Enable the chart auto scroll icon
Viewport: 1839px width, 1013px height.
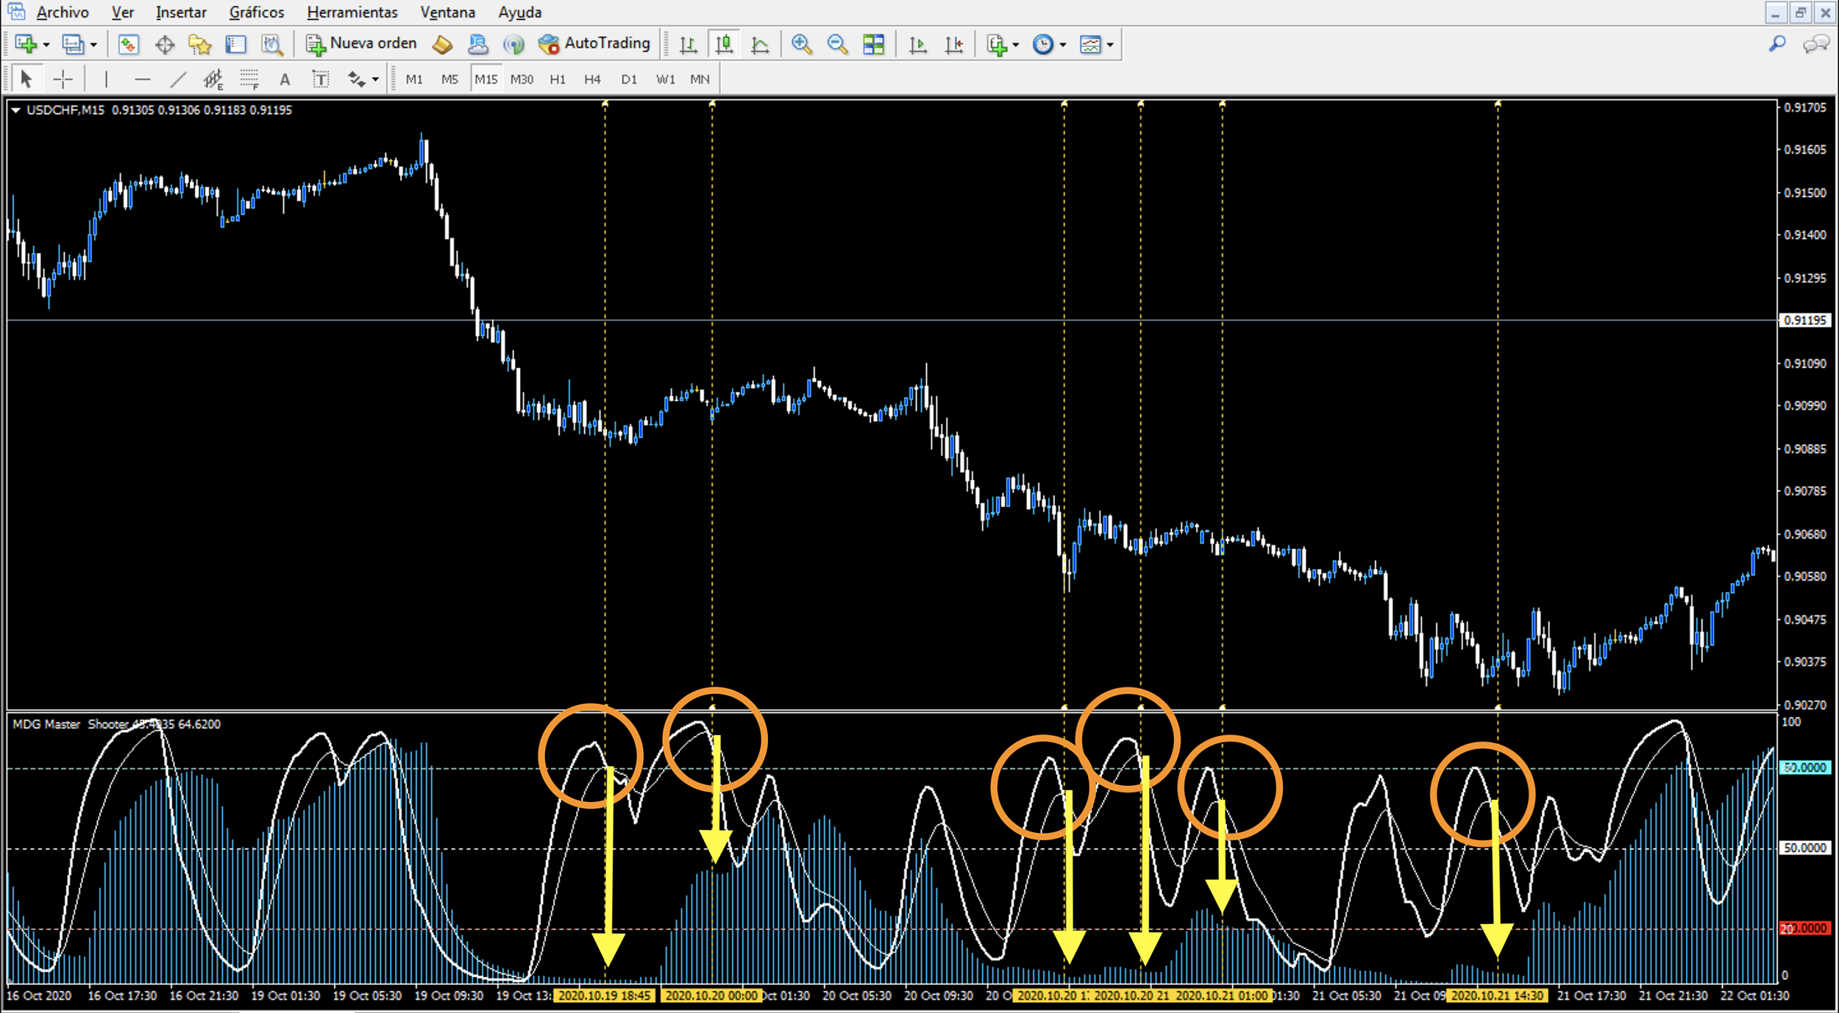pyautogui.click(x=917, y=45)
